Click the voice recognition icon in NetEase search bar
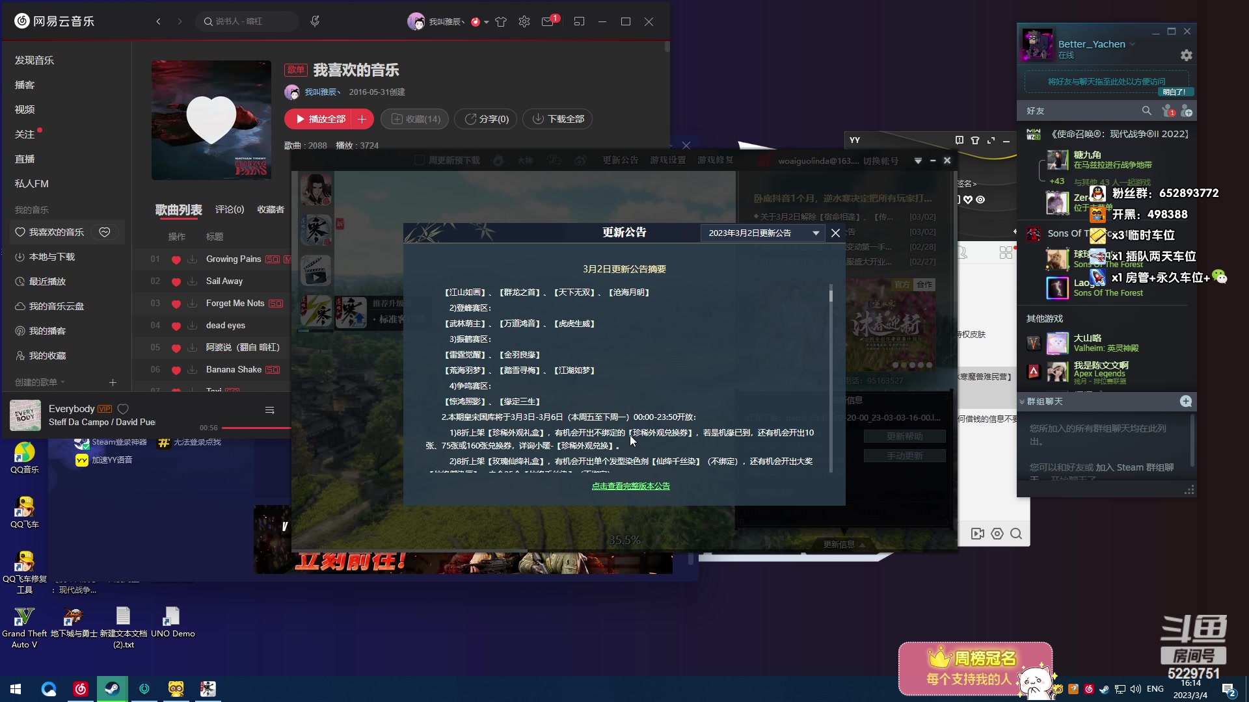Viewport: 1249px width, 702px height. point(315,21)
